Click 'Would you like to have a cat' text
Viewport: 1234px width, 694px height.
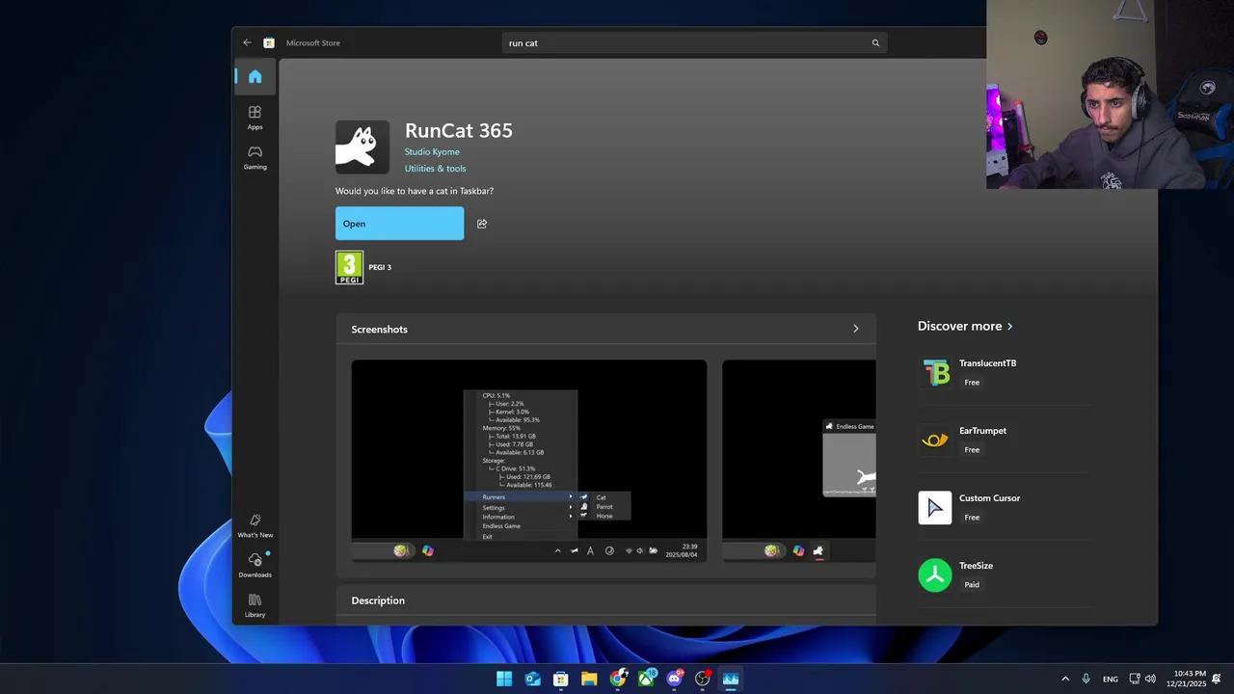click(x=415, y=191)
